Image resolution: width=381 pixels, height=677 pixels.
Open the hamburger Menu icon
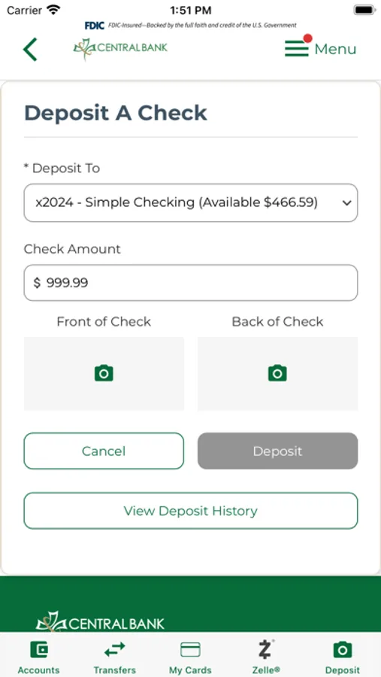point(297,48)
